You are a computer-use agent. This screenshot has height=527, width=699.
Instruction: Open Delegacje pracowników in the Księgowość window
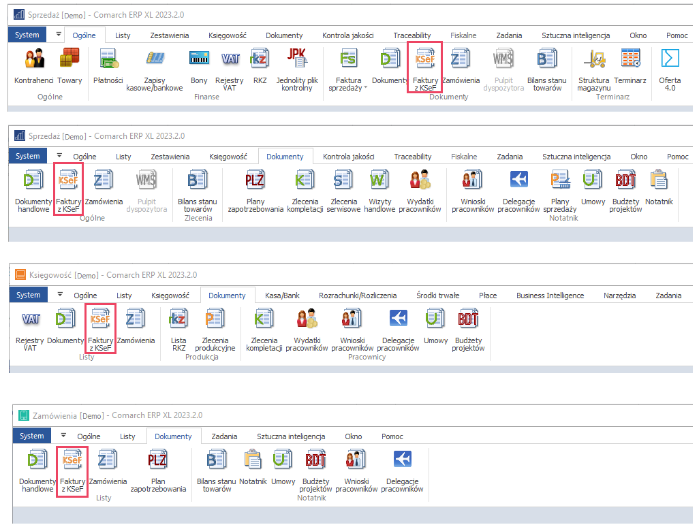398,330
